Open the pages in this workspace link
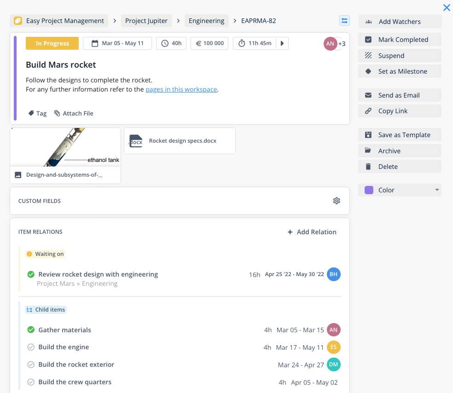The height and width of the screenshot is (393, 453). coord(181,89)
